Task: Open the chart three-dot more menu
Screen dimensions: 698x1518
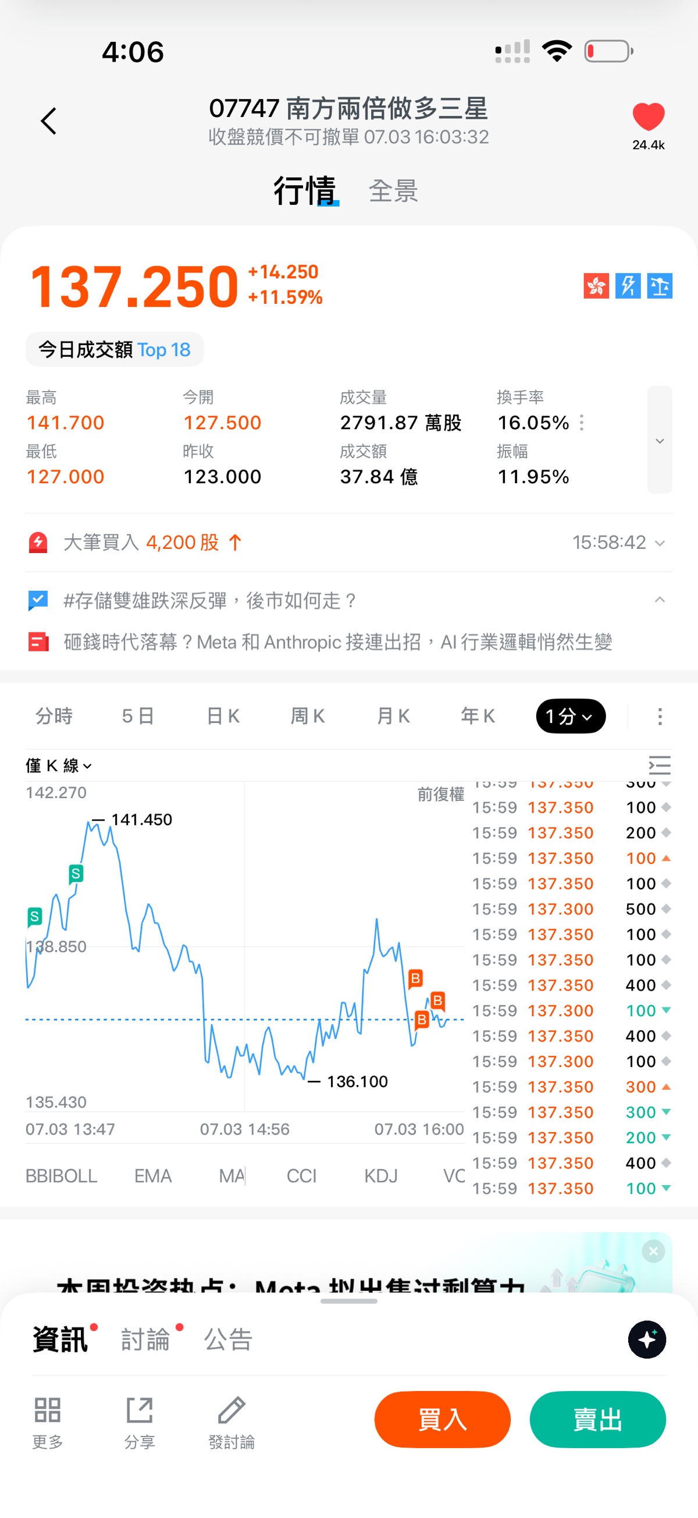Action: point(660,716)
